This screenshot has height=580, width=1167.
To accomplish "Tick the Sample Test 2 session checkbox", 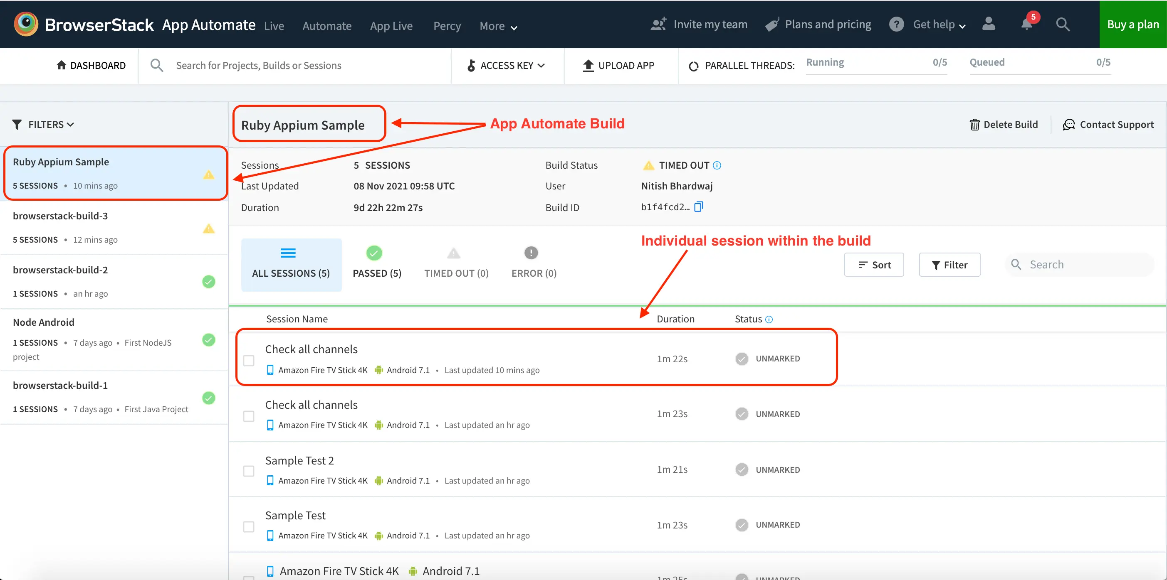I will [249, 471].
